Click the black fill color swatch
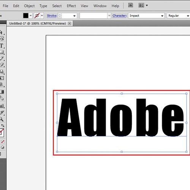Screen dimensions: 190x190 click(x=25, y=16)
